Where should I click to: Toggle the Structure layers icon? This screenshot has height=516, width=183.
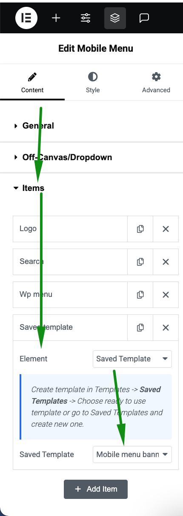click(115, 18)
